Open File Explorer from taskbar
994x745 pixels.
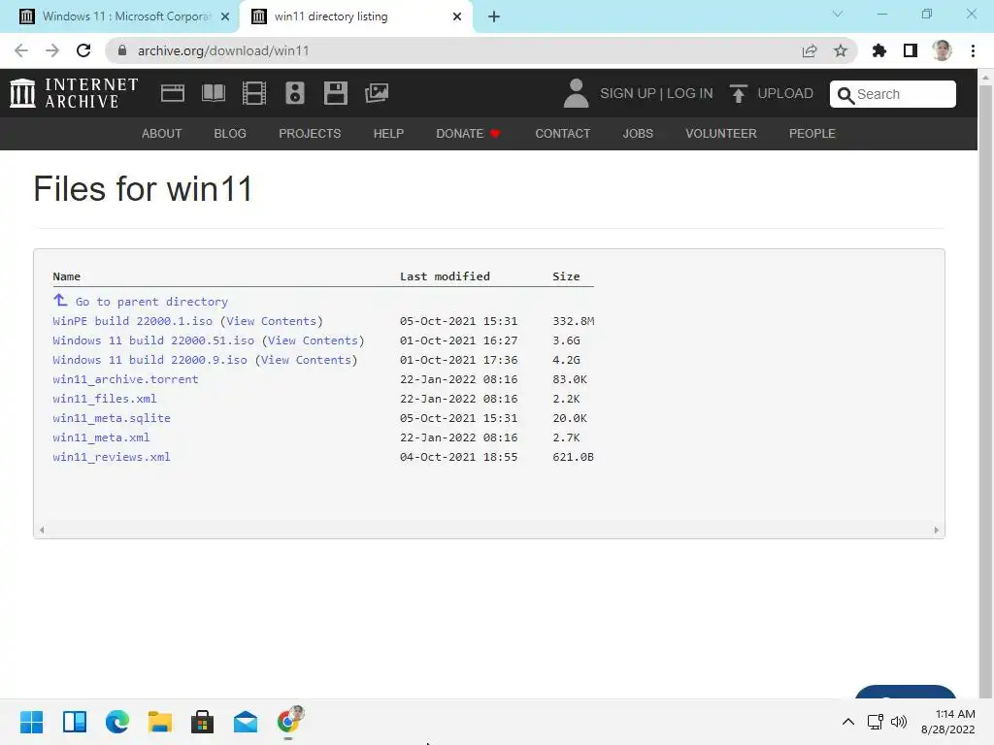160,722
